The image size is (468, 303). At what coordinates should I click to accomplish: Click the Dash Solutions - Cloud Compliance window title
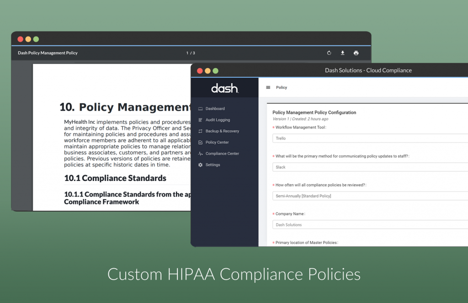click(368, 70)
